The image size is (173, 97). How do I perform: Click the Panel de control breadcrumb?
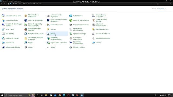pyautogui.click(x=17, y=4)
